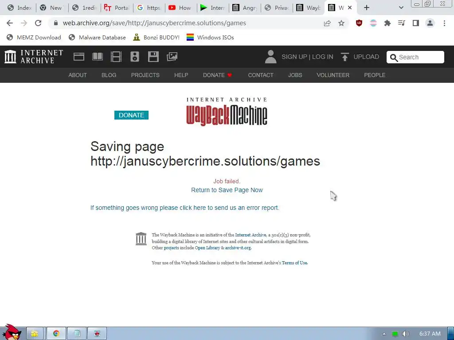Open the Audio speaker icon
The height and width of the screenshot is (340, 454).
(x=135, y=57)
